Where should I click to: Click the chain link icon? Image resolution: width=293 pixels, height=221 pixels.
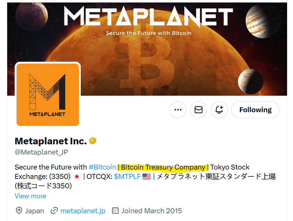pos(54,211)
